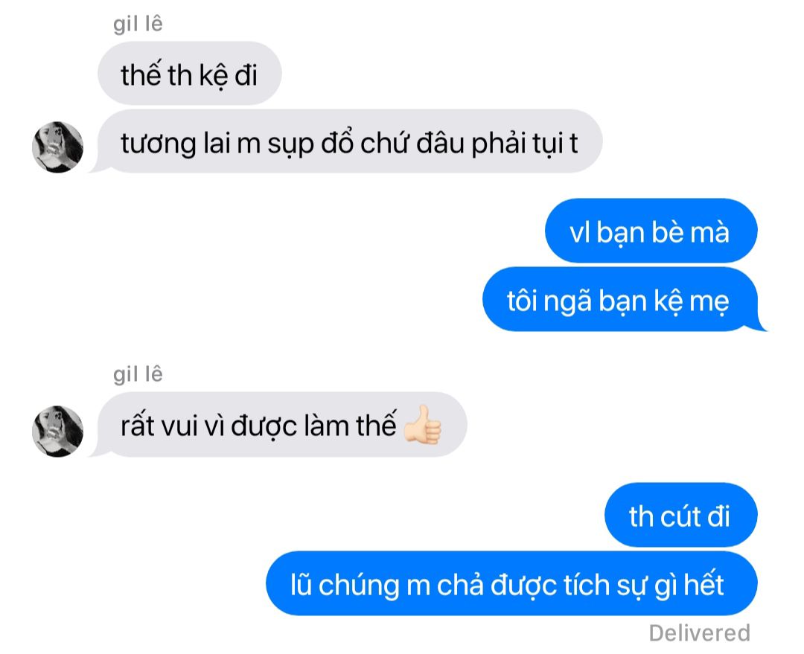
Task: Tap gil lê's avatar beside the 'rất vui' message
Action: 57,431
